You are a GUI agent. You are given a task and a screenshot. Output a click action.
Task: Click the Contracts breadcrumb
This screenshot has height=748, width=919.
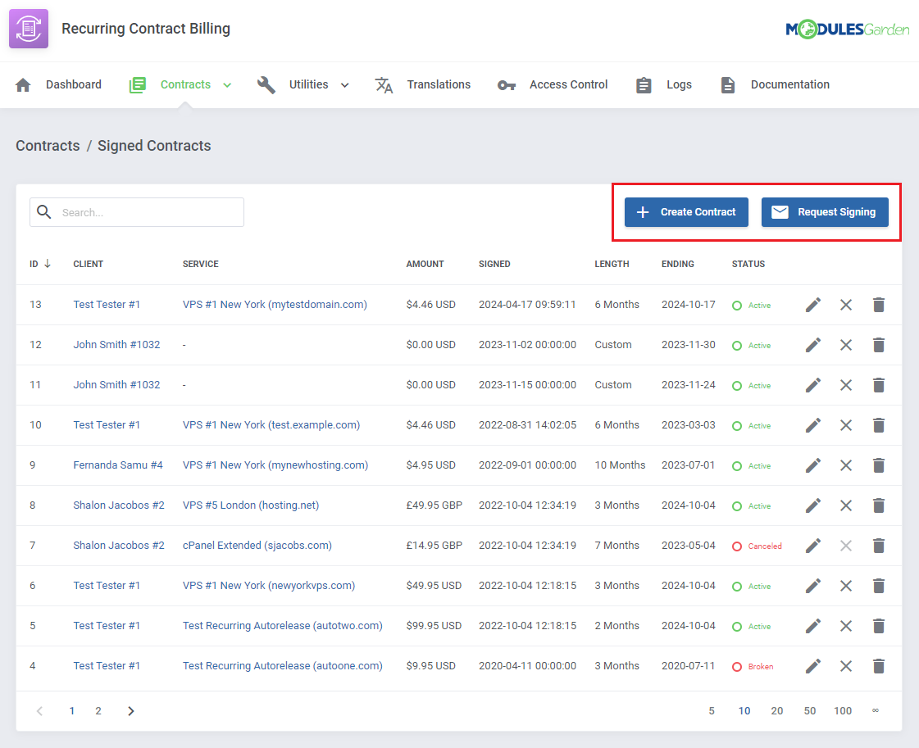pyautogui.click(x=48, y=145)
